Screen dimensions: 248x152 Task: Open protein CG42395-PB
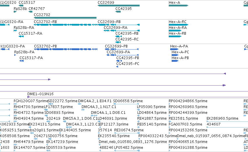[128, 58]
